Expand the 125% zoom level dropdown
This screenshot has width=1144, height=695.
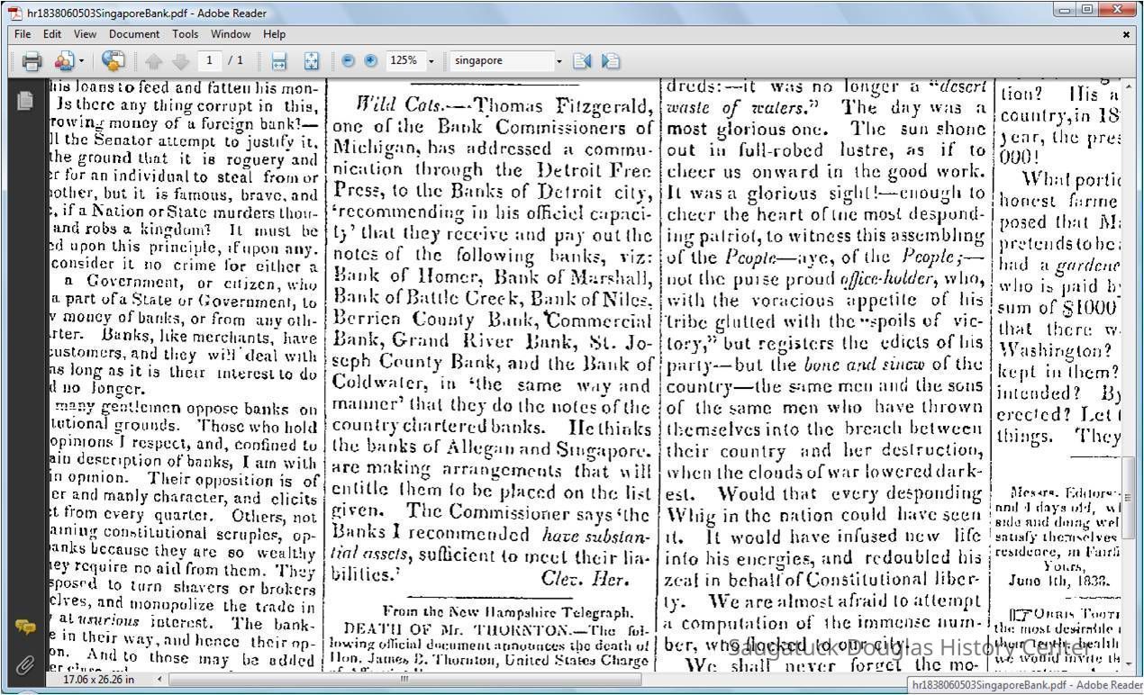click(x=431, y=61)
